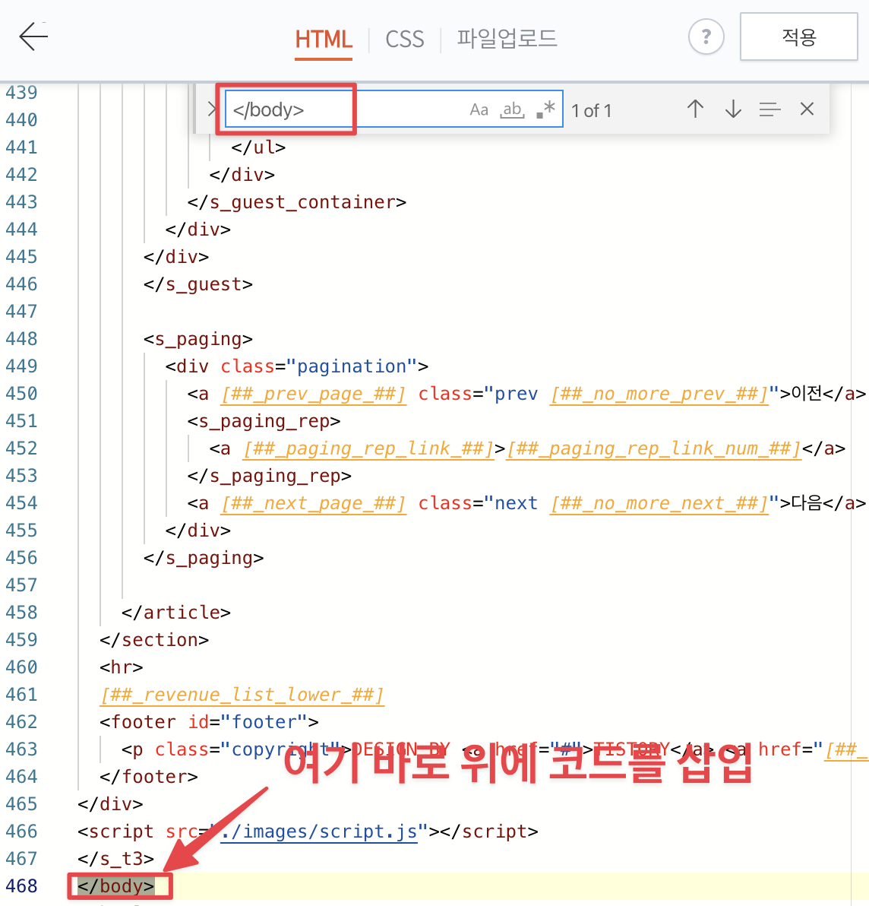Screen dimensions: 869x906
Task: Click footer id="footer" on line 462
Action: coord(209,722)
